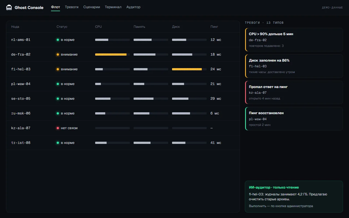
Task: Click the orange status dot for fi-hel-03
Action: pos(58,69)
